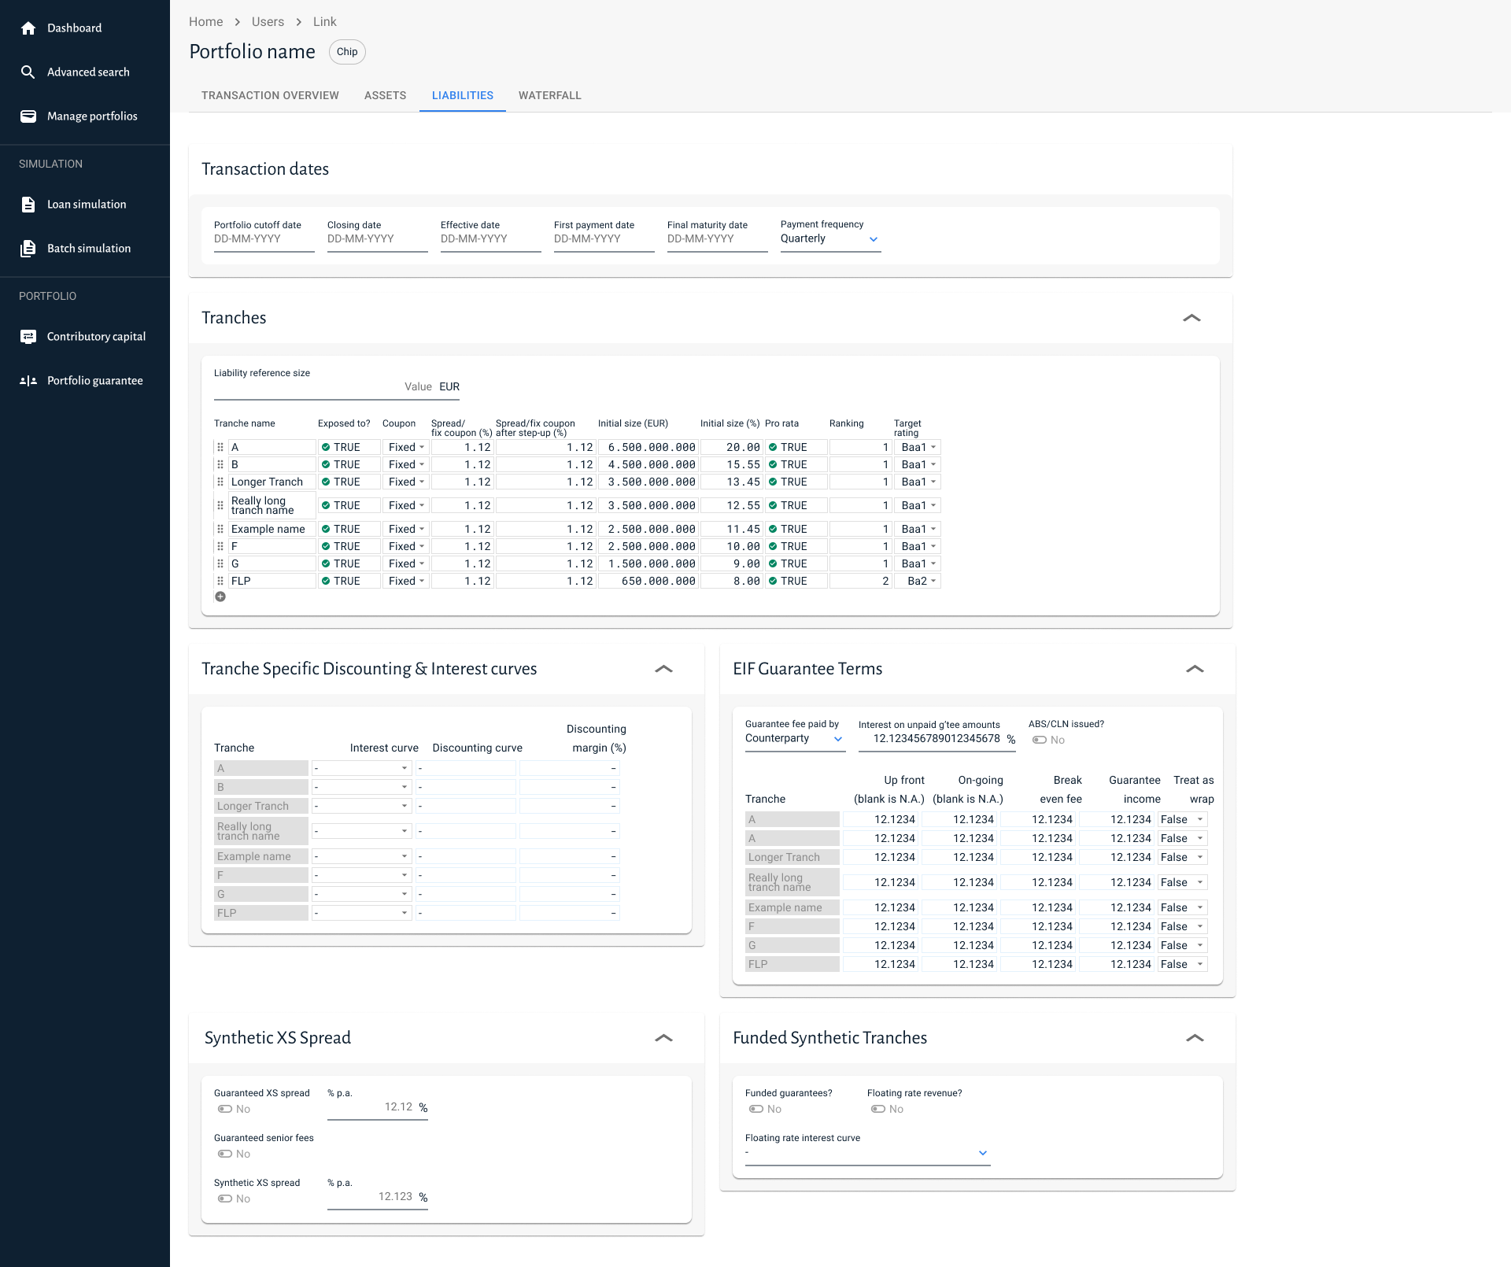1511x1267 pixels.
Task: Click drag handle of tranche B row
Action: tap(220, 464)
